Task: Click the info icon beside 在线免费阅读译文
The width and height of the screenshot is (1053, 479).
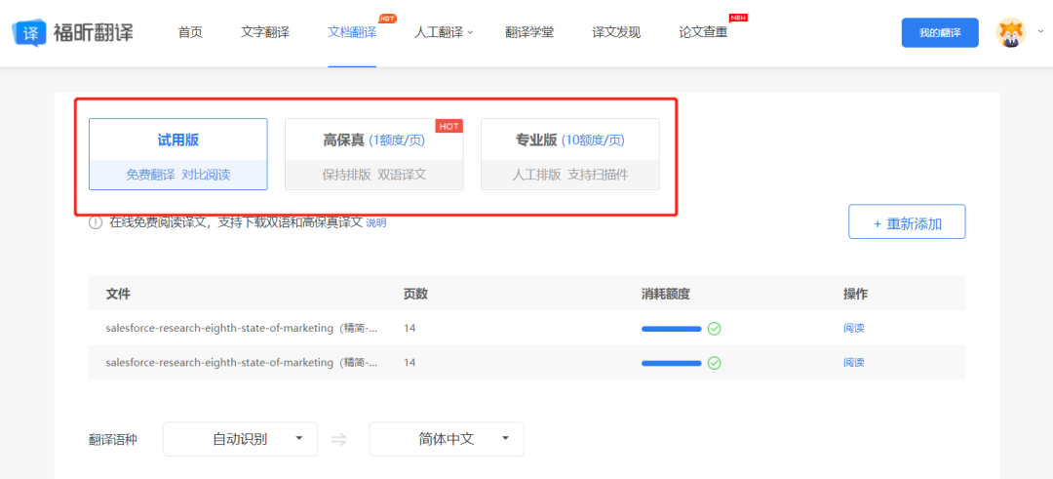Action: [x=96, y=223]
